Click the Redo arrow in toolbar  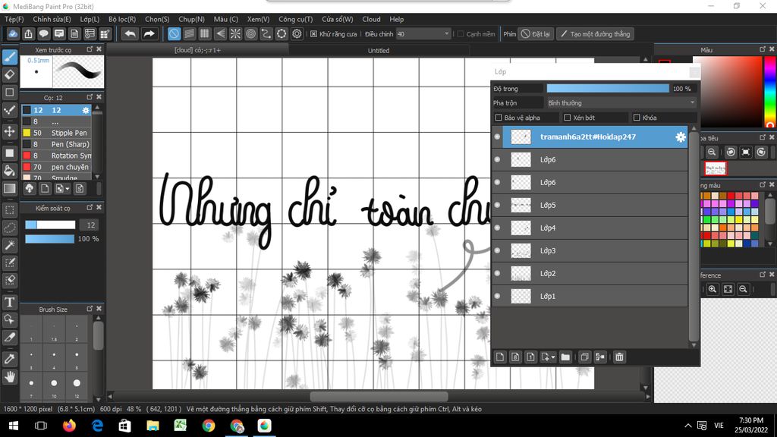(149, 33)
